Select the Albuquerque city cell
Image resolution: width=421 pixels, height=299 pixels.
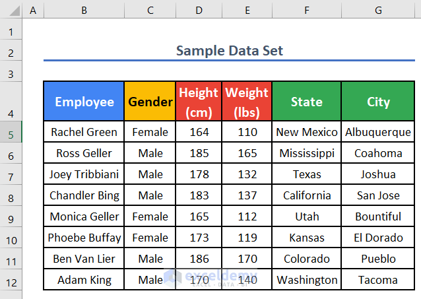click(x=378, y=132)
